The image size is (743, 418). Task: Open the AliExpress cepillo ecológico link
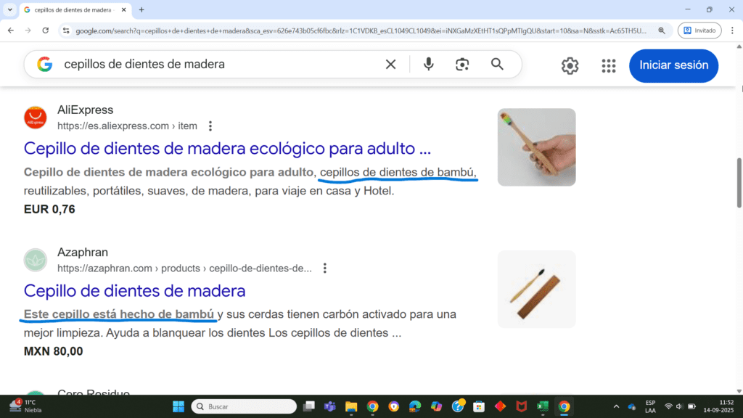(226, 148)
